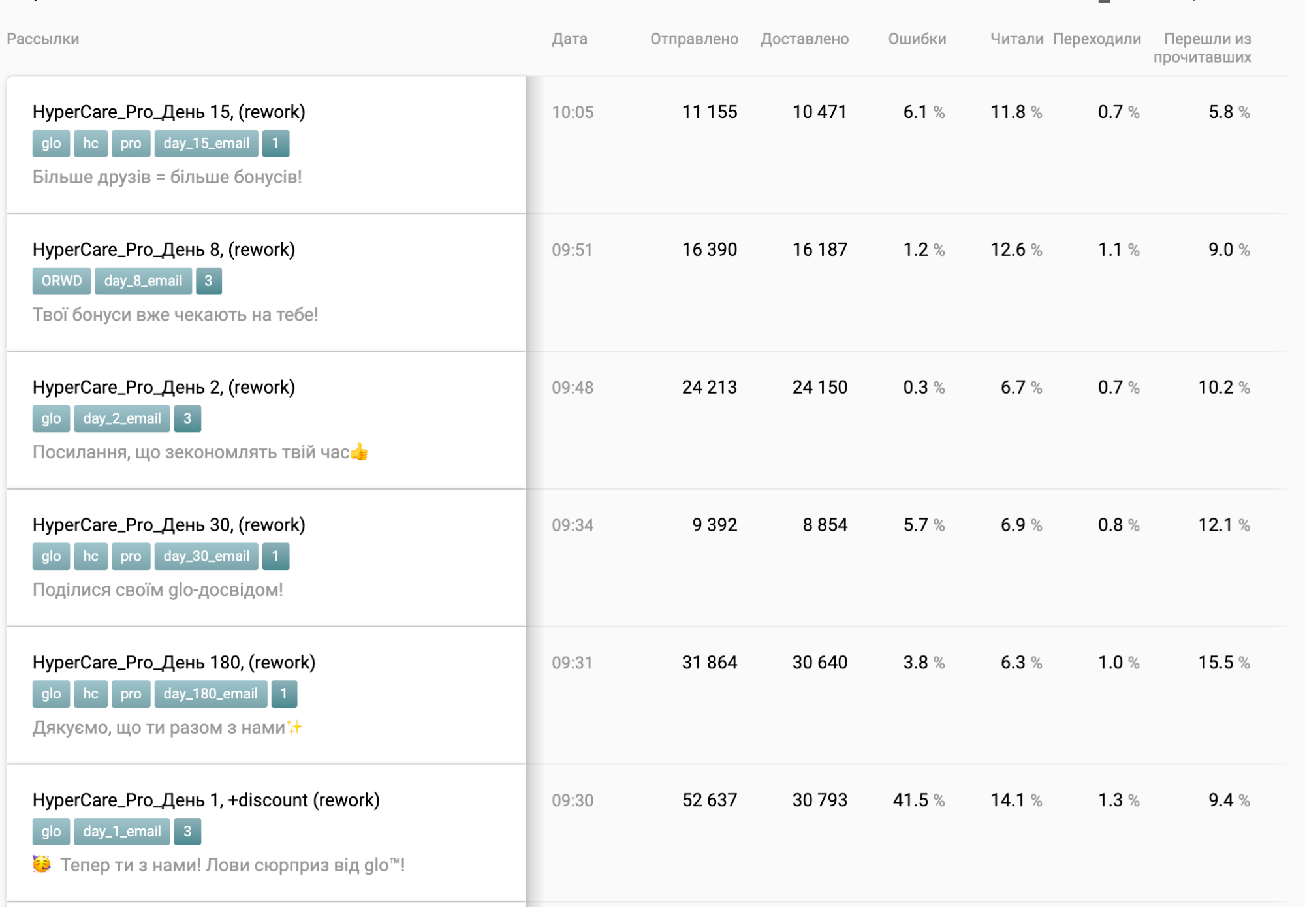Click the Читали column header
Screen dimensions: 1305x908
[1016, 39]
